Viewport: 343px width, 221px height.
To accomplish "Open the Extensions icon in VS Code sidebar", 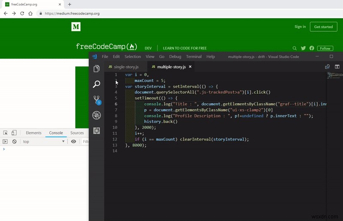I will tap(96, 131).
